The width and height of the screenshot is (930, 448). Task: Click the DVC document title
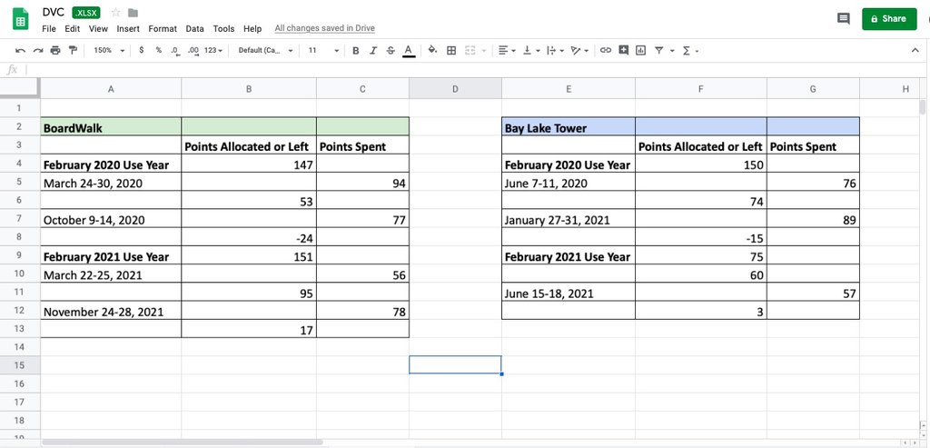point(53,12)
